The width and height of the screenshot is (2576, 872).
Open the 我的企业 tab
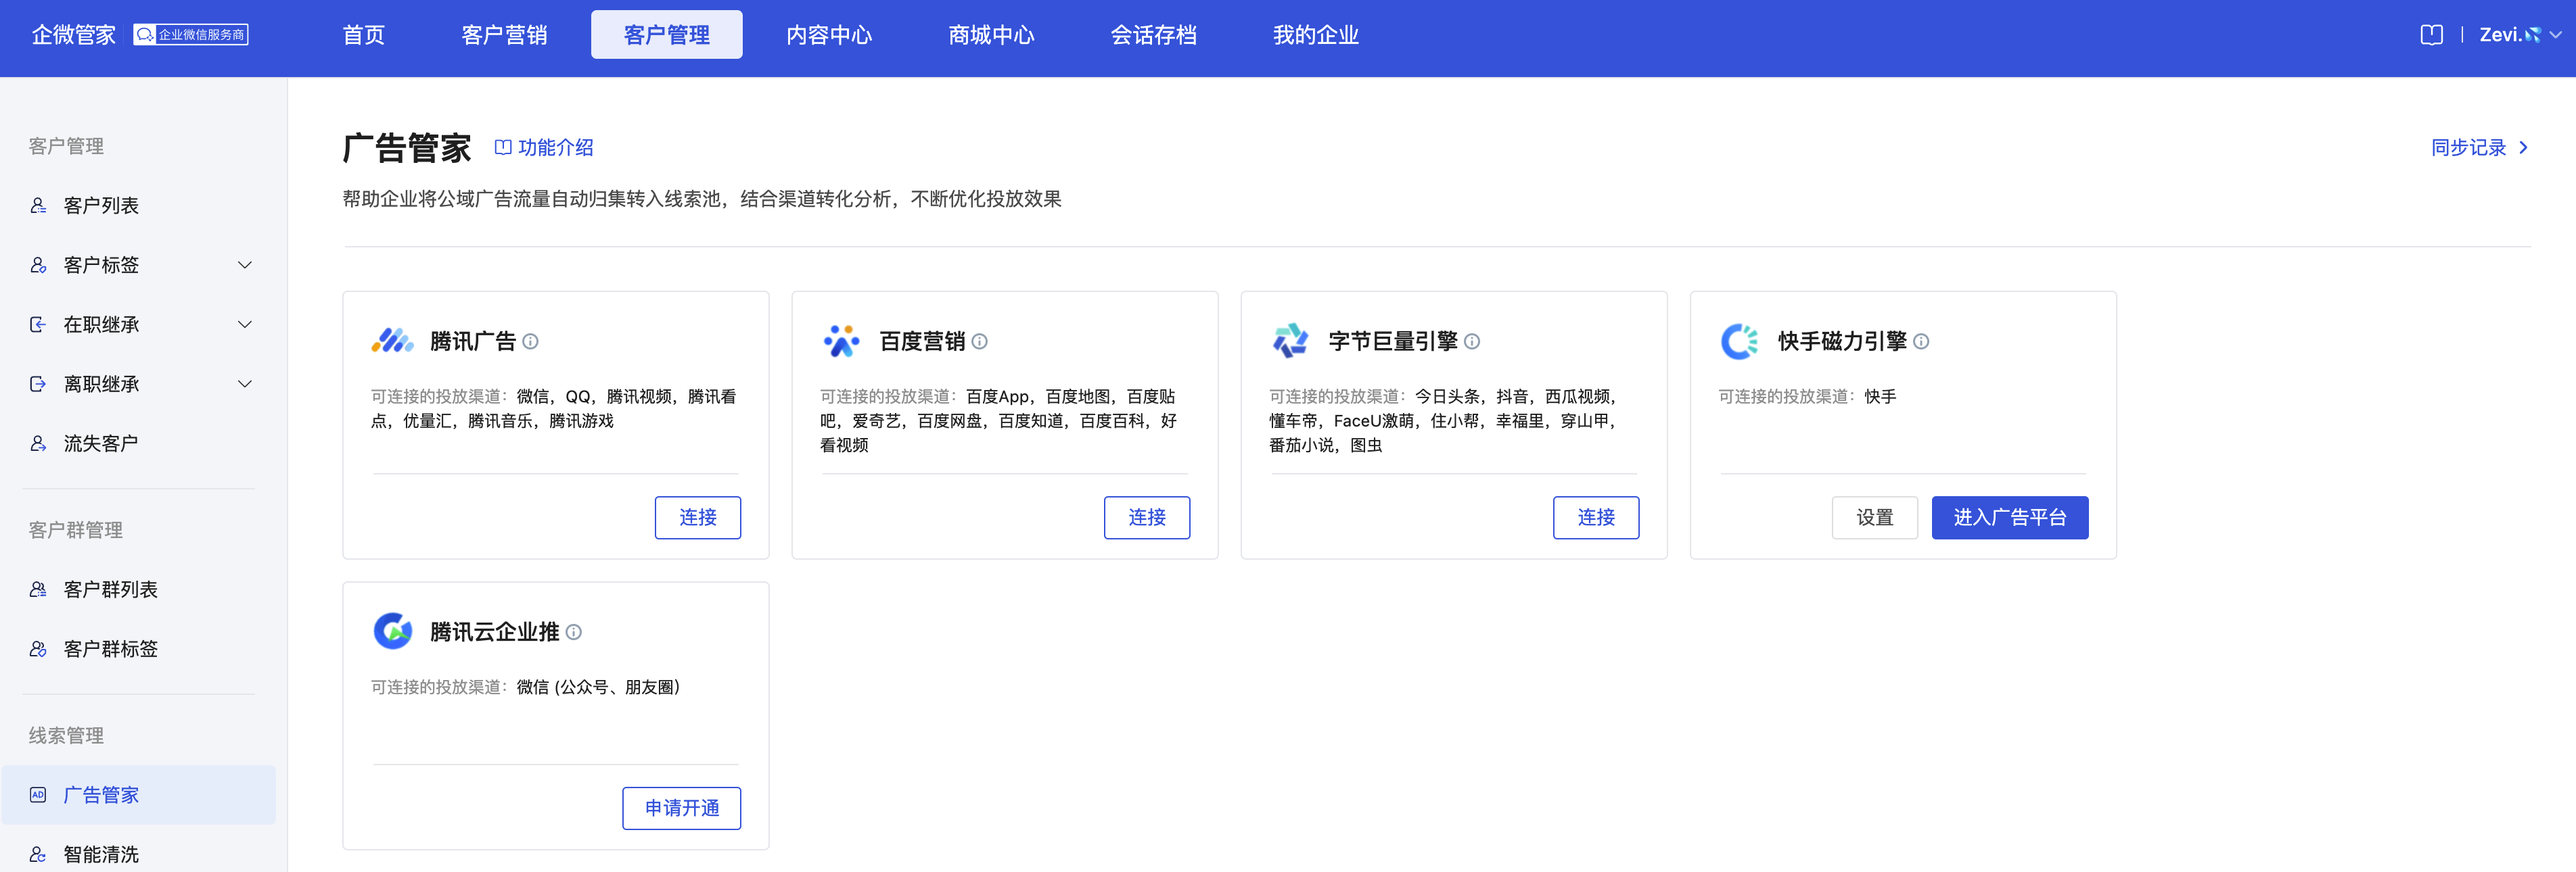1315,35
